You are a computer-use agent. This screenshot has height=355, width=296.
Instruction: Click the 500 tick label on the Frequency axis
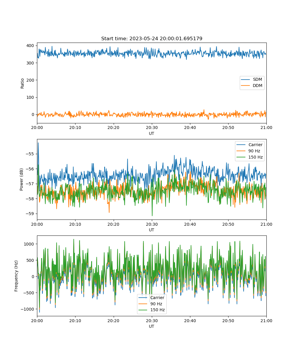pos(31,260)
